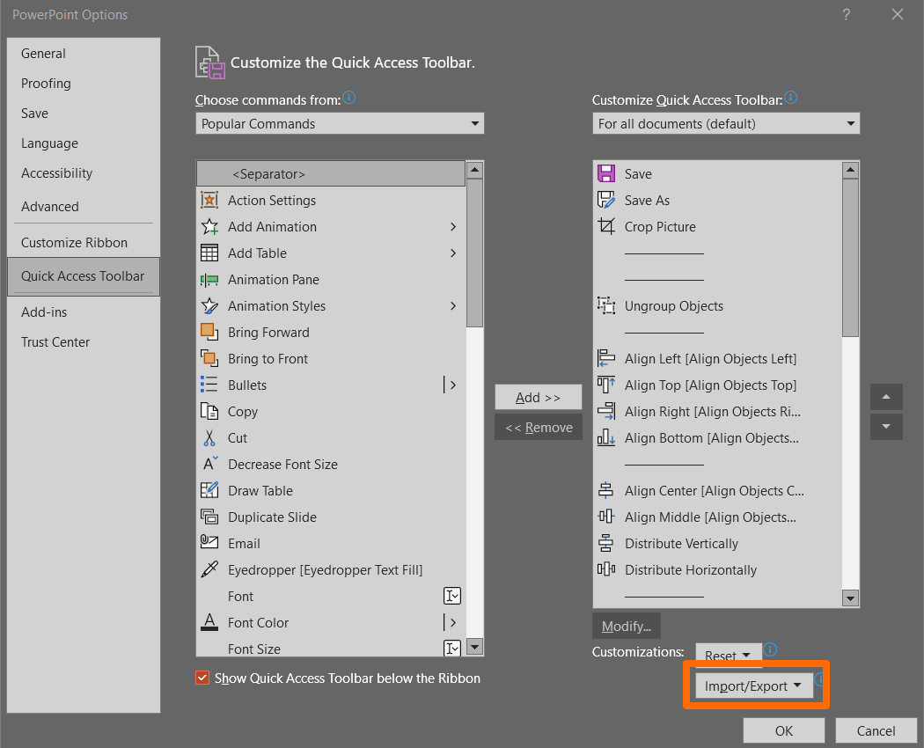Viewport: 924px width, 748px height.
Task: Select the Draw Table command icon
Action: click(209, 490)
